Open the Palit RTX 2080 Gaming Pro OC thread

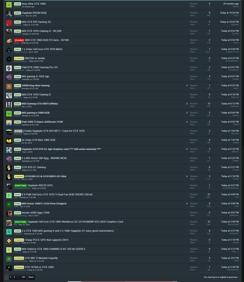coord(40,67)
